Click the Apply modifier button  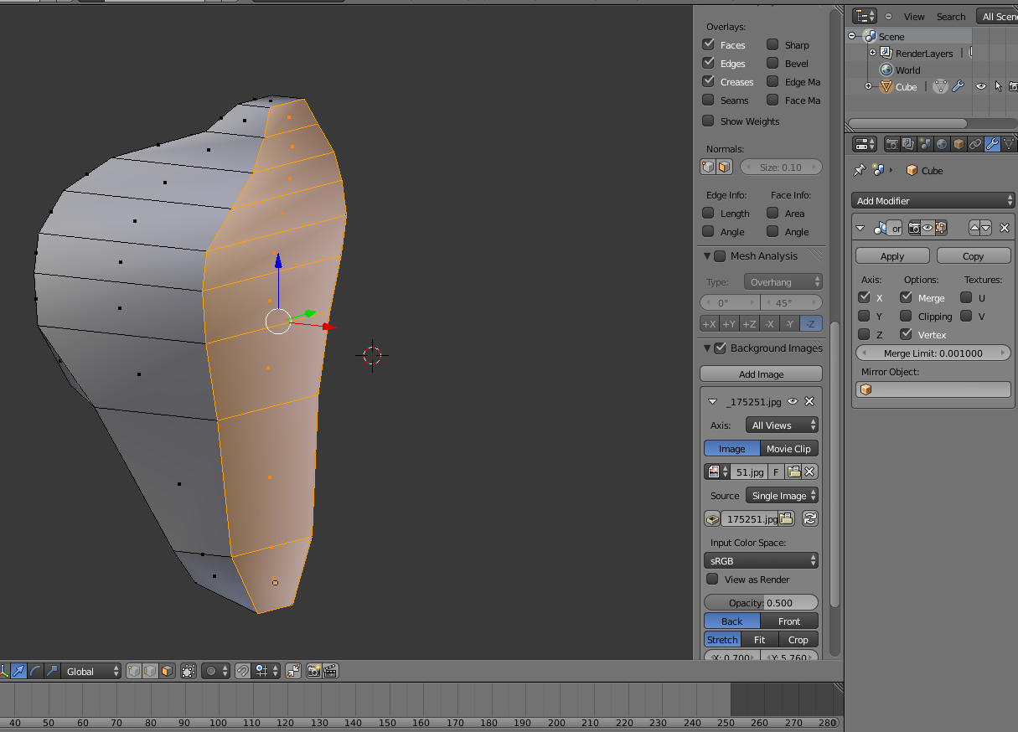pyautogui.click(x=892, y=256)
